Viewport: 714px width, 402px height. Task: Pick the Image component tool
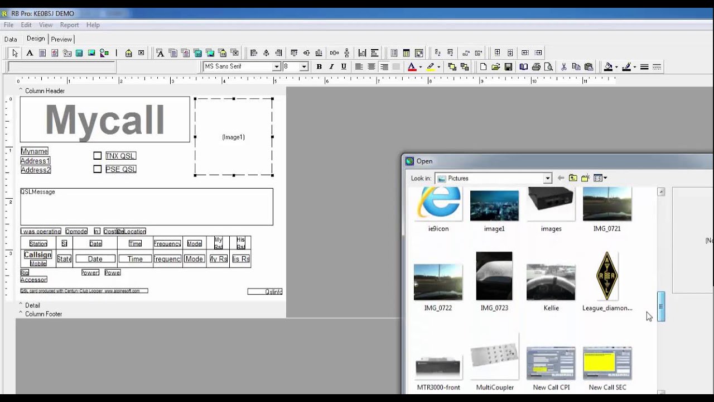(x=91, y=53)
